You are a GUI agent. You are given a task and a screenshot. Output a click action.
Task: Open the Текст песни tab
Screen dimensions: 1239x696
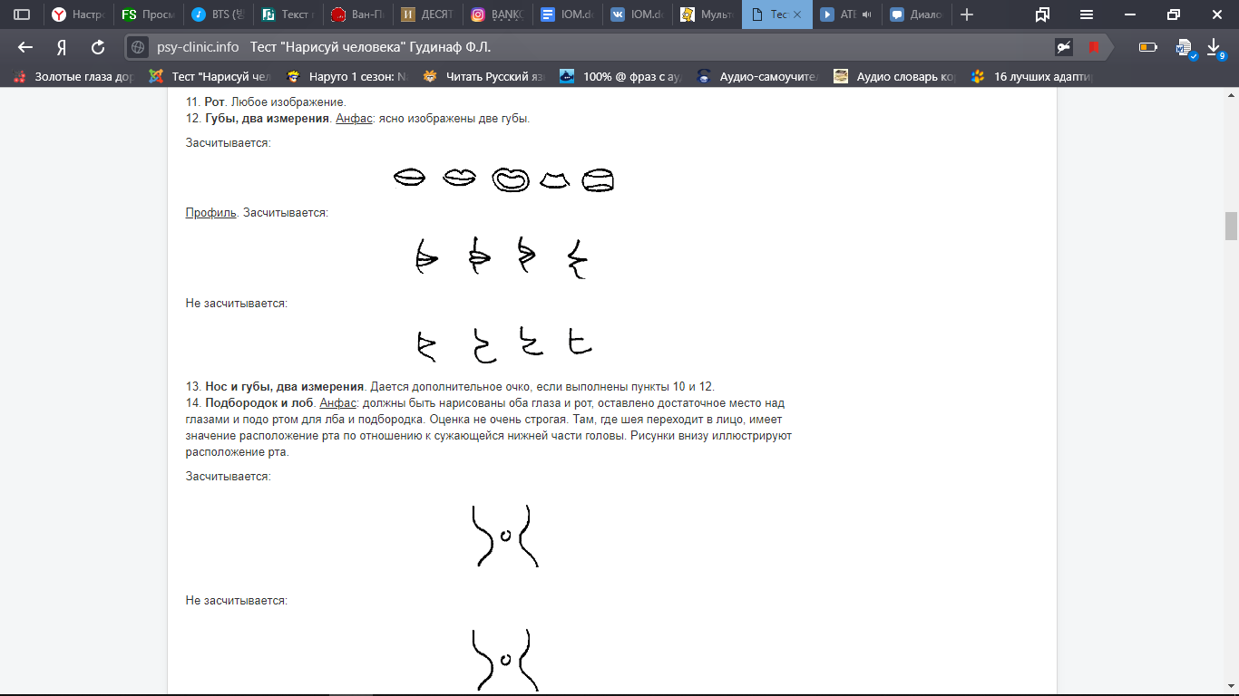tap(288, 14)
